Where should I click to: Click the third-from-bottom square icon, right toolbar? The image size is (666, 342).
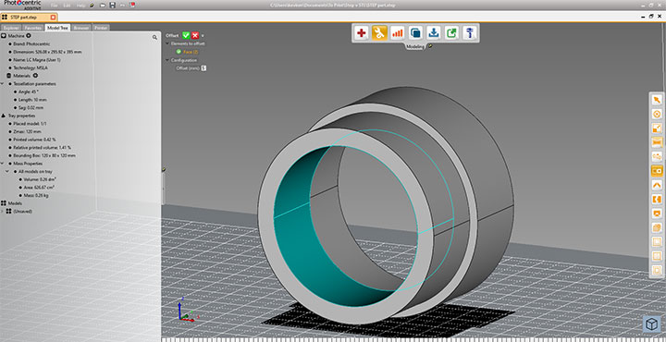(x=657, y=242)
